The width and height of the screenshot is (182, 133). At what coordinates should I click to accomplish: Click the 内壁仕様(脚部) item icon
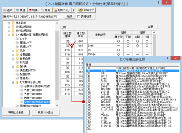tap(22, 98)
